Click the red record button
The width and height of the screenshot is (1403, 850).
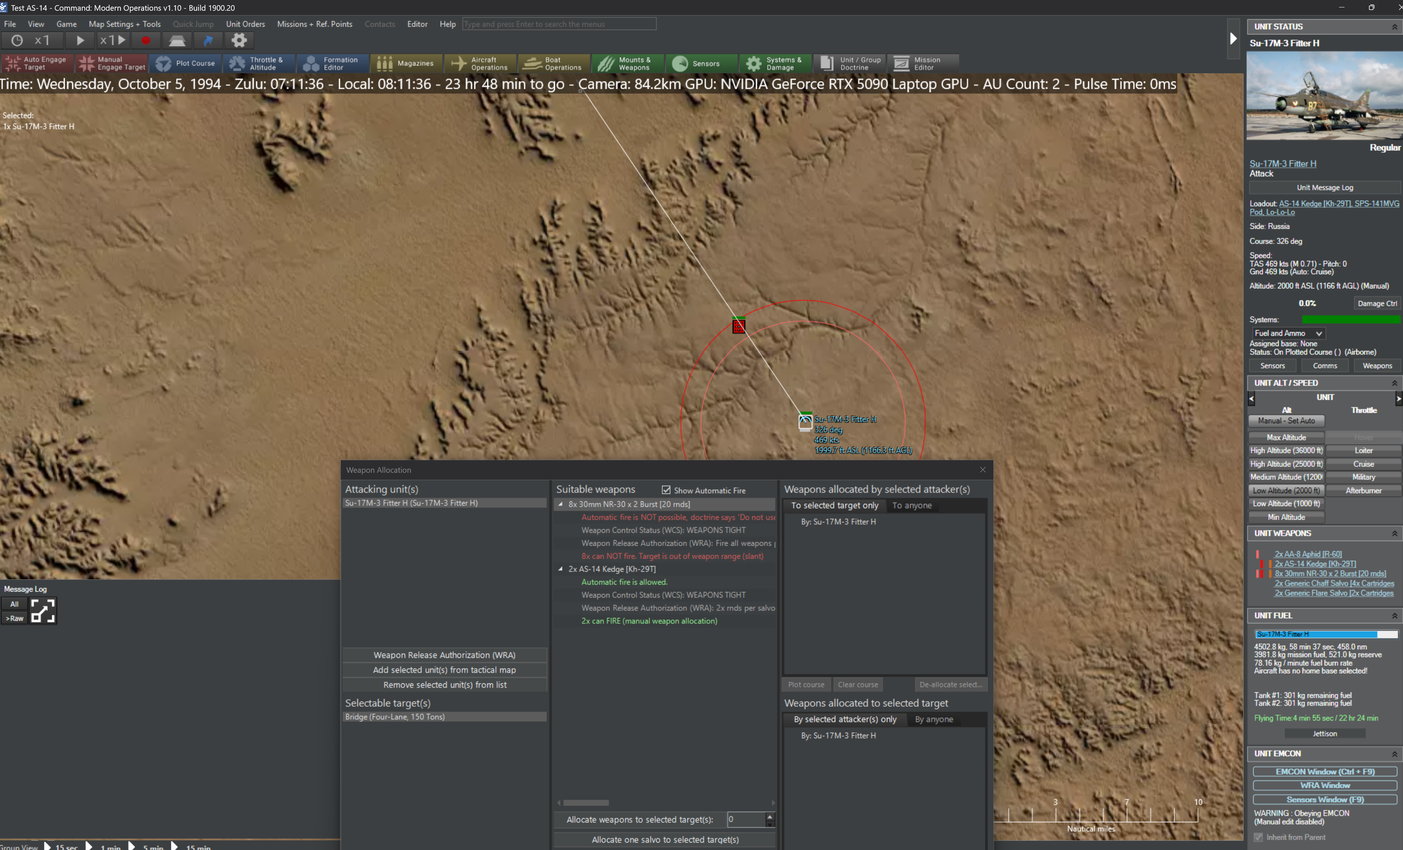coord(146,40)
